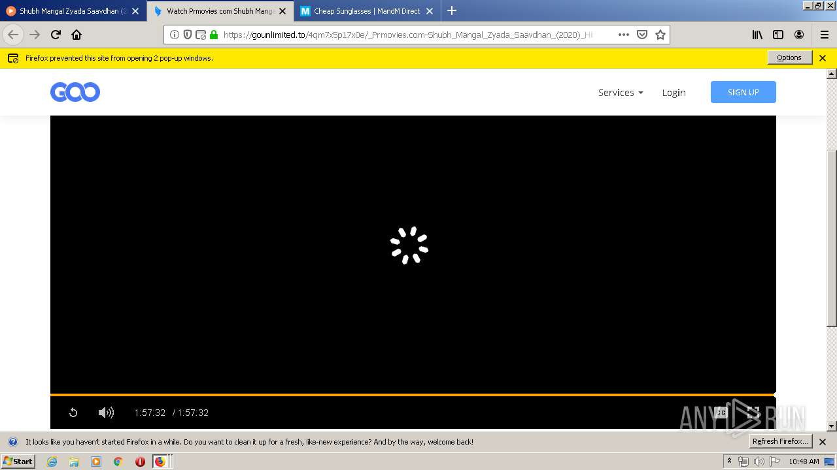
Task: Click the 1:57:32 elapsed time text
Action: [150, 413]
